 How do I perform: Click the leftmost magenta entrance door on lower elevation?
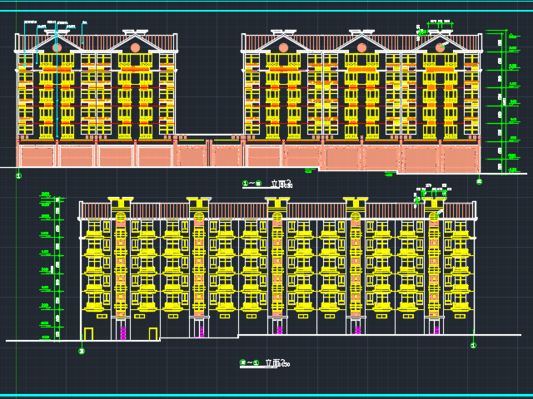click(x=123, y=332)
